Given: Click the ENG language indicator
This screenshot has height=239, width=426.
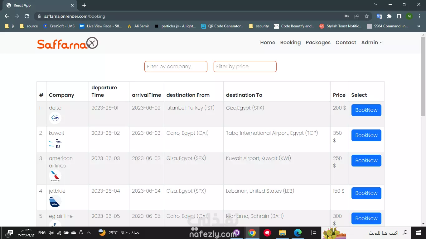Looking at the screenshot, I should coord(42,233).
